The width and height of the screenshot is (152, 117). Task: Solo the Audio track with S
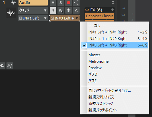61,3
